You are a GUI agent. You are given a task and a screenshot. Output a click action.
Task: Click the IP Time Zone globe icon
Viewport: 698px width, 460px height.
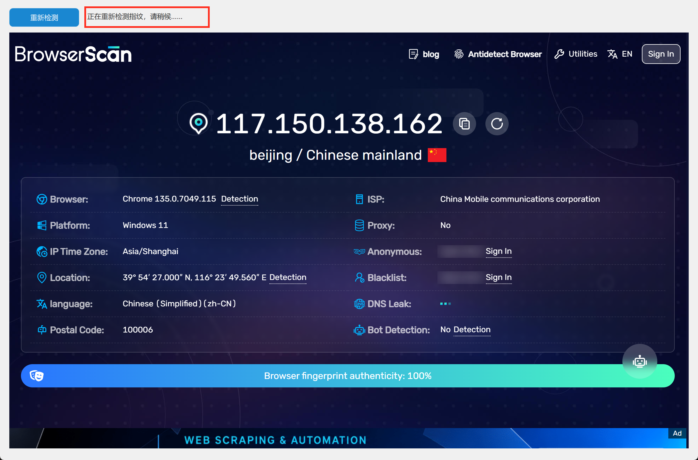[x=42, y=251]
